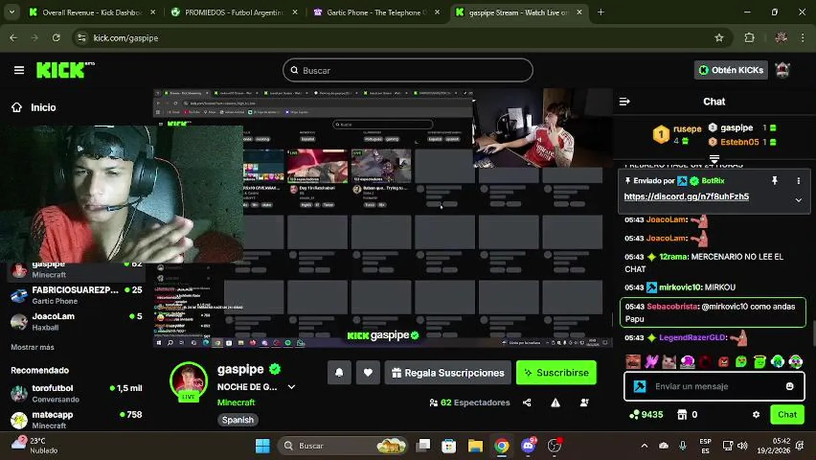
Task: Click user icon beside report triangle
Action: (x=584, y=402)
